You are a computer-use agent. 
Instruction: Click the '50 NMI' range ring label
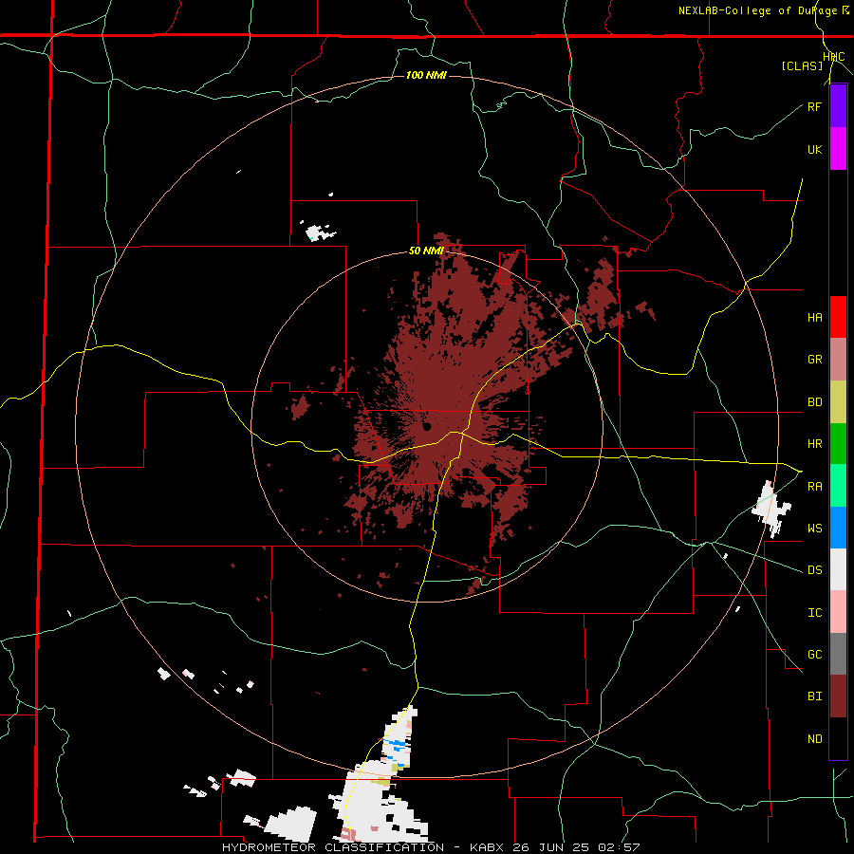(426, 251)
